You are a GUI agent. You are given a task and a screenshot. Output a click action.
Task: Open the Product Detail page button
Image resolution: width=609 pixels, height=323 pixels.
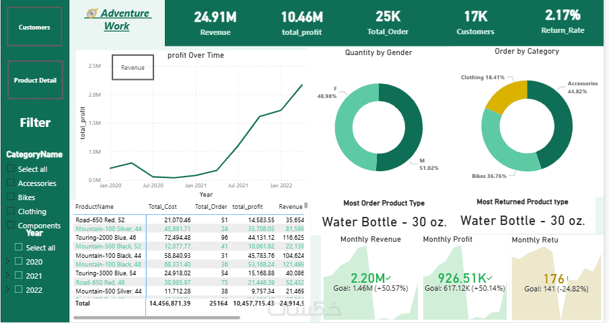36,80
